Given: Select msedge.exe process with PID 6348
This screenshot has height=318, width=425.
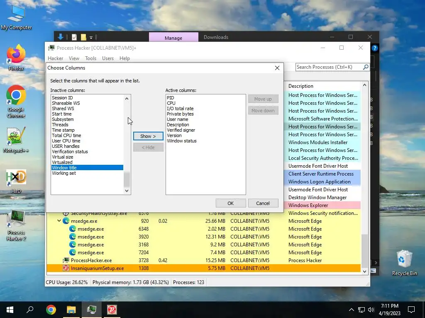Looking at the screenshot, I should (x=203, y=229).
